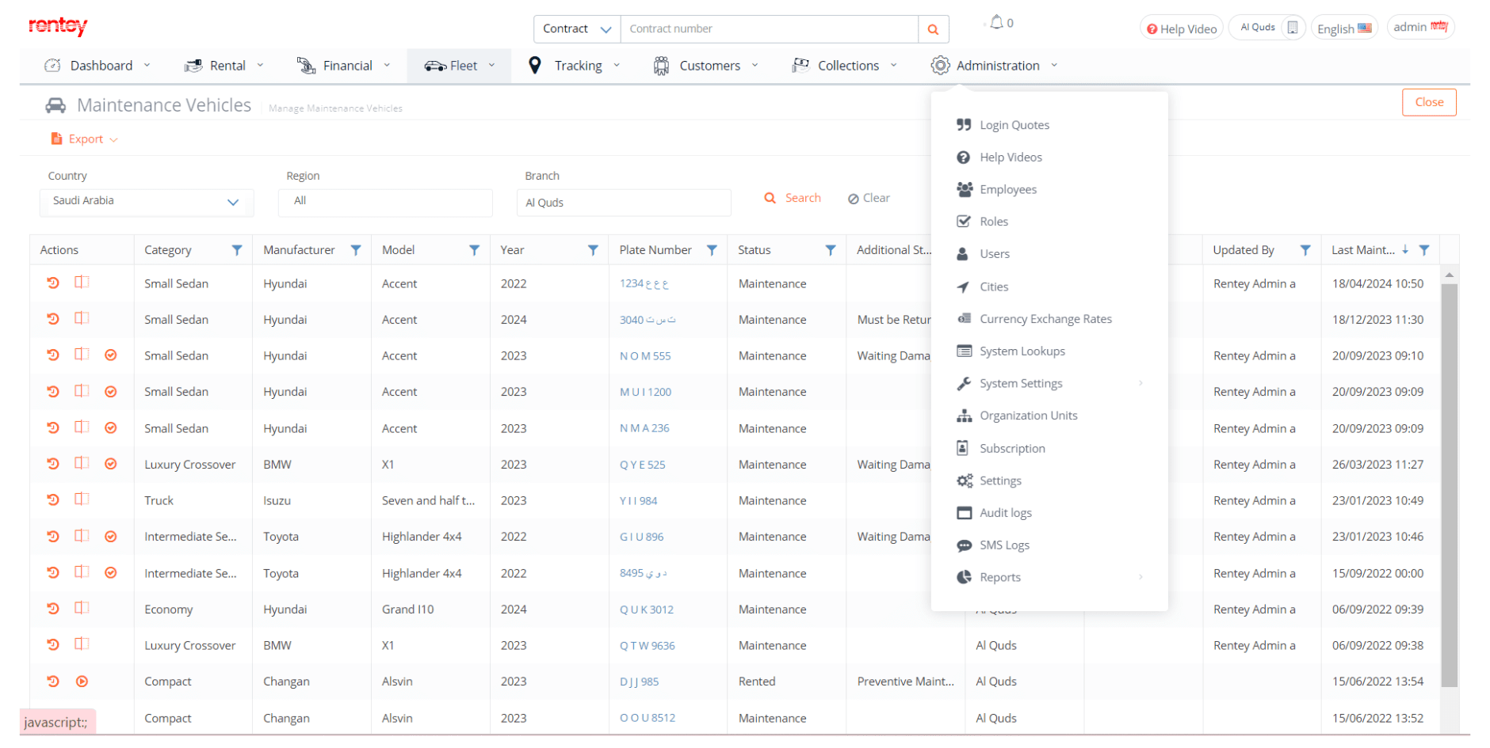1490x748 pixels.
Task: Click the search magnifier icon beside Contract number
Action: coord(933,29)
